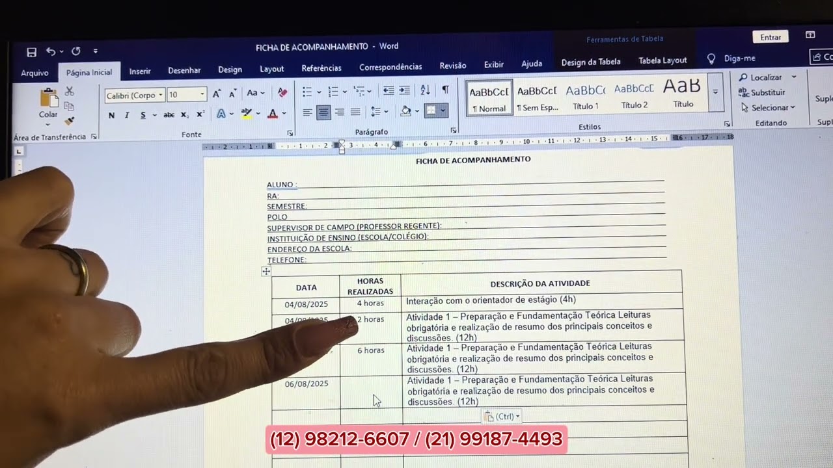Decrease font size with the smaller A

(x=232, y=94)
